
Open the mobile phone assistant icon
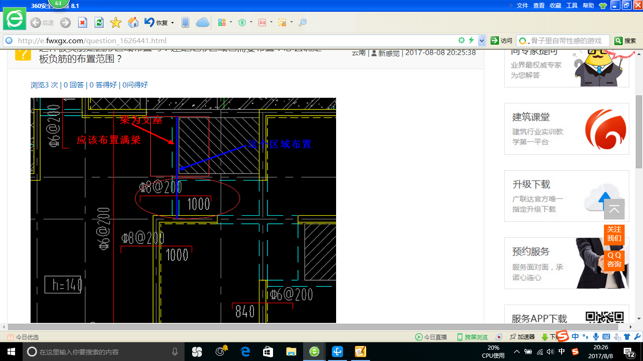[x=185, y=23]
